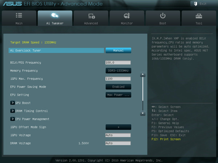Open the Advanced tab
The height and width of the screenshot is (163, 218).
91,18
